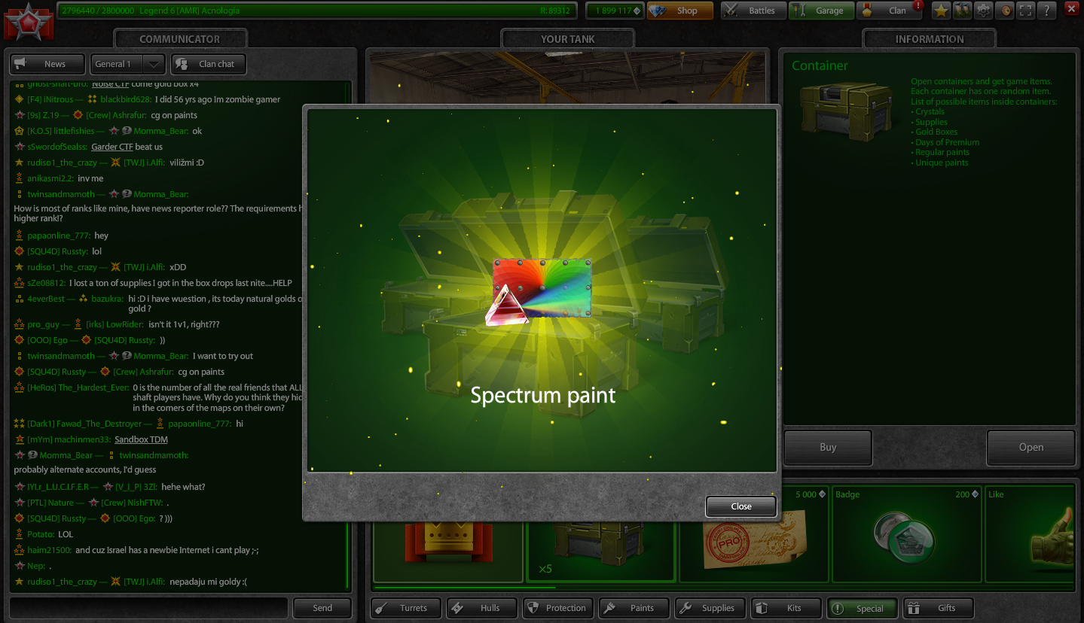Click username bazukra in chat

tap(108, 299)
